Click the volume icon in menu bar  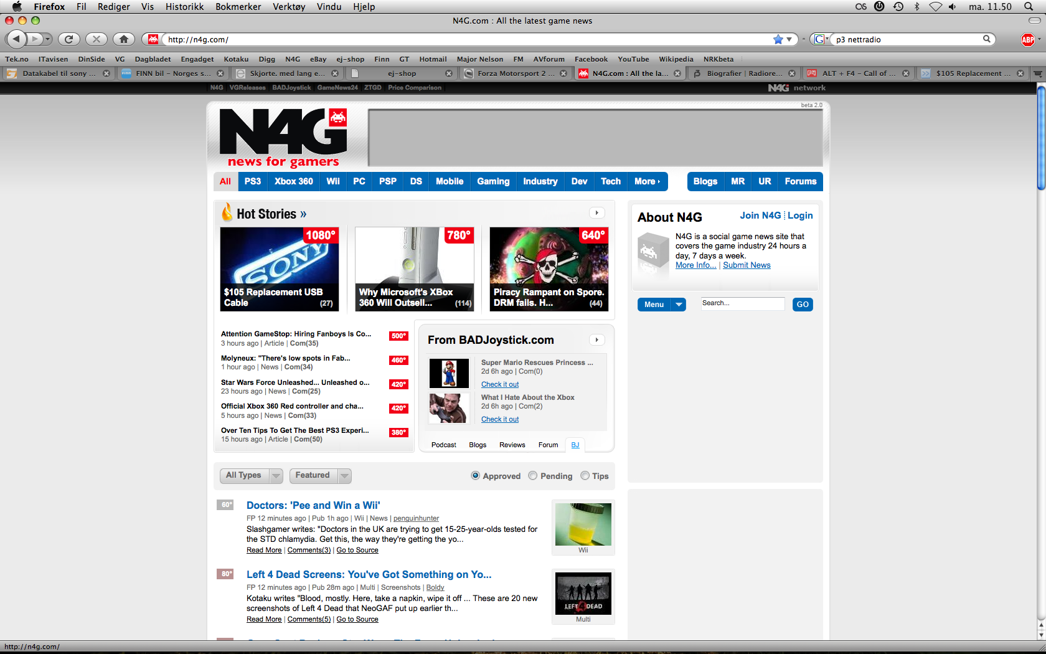point(952,6)
